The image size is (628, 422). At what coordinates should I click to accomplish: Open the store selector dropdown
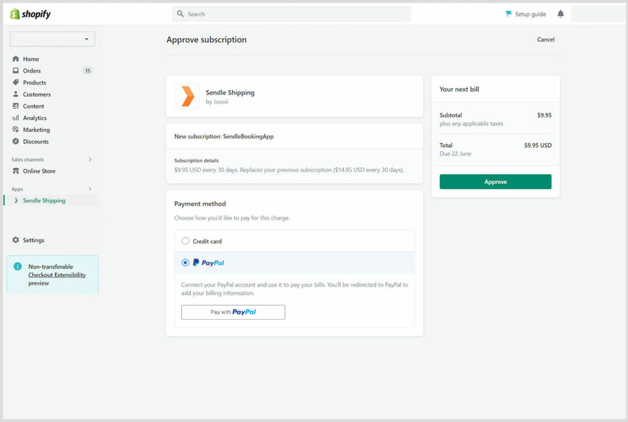coord(53,39)
